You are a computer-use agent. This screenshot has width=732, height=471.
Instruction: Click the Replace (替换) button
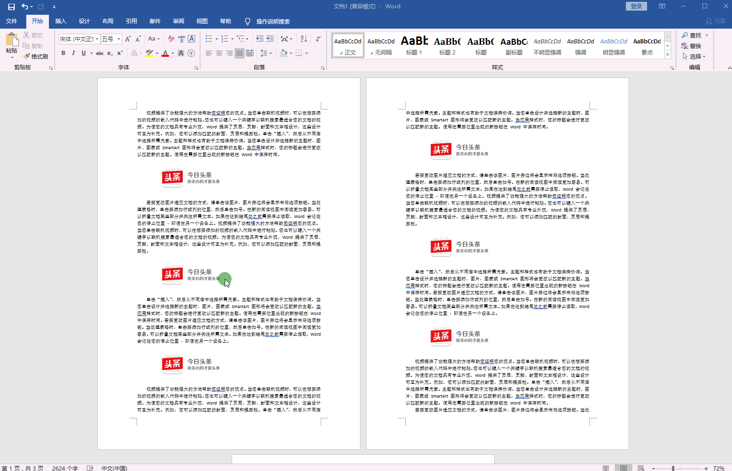[x=691, y=46]
